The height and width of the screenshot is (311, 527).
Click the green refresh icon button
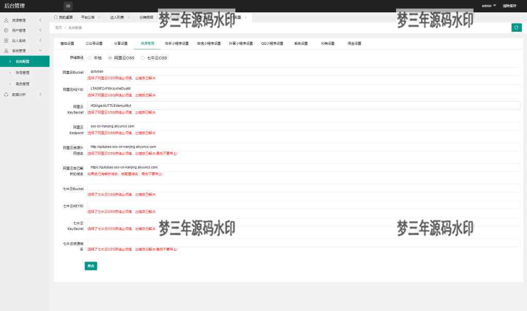pyautogui.click(x=516, y=28)
